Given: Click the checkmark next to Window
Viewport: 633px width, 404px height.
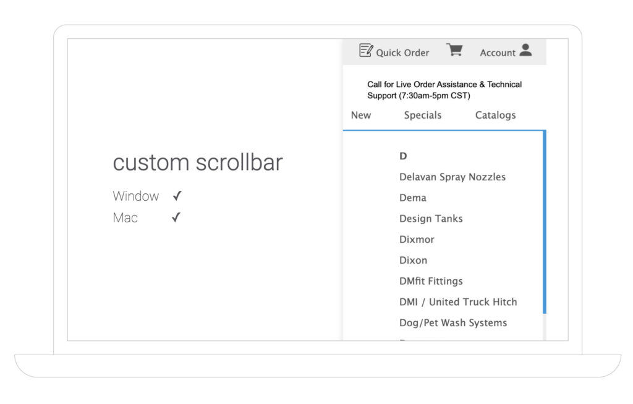Looking at the screenshot, I should coord(177,196).
